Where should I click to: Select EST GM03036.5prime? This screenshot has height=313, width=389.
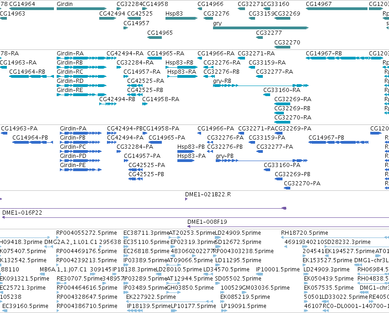(x=266, y=288)
